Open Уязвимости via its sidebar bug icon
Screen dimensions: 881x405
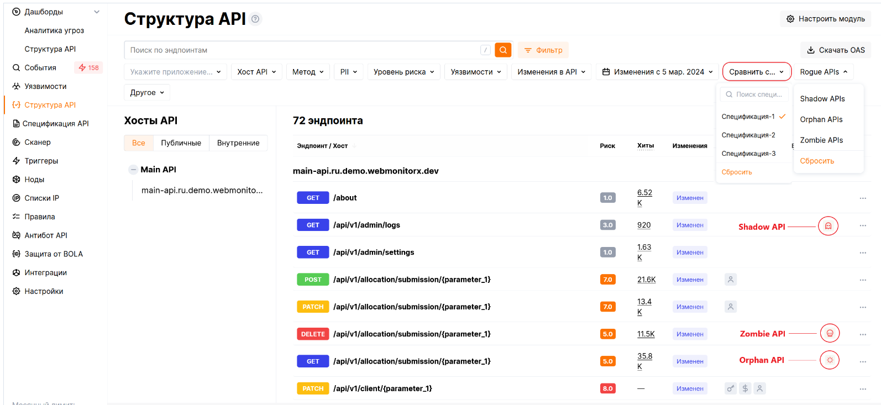click(16, 86)
